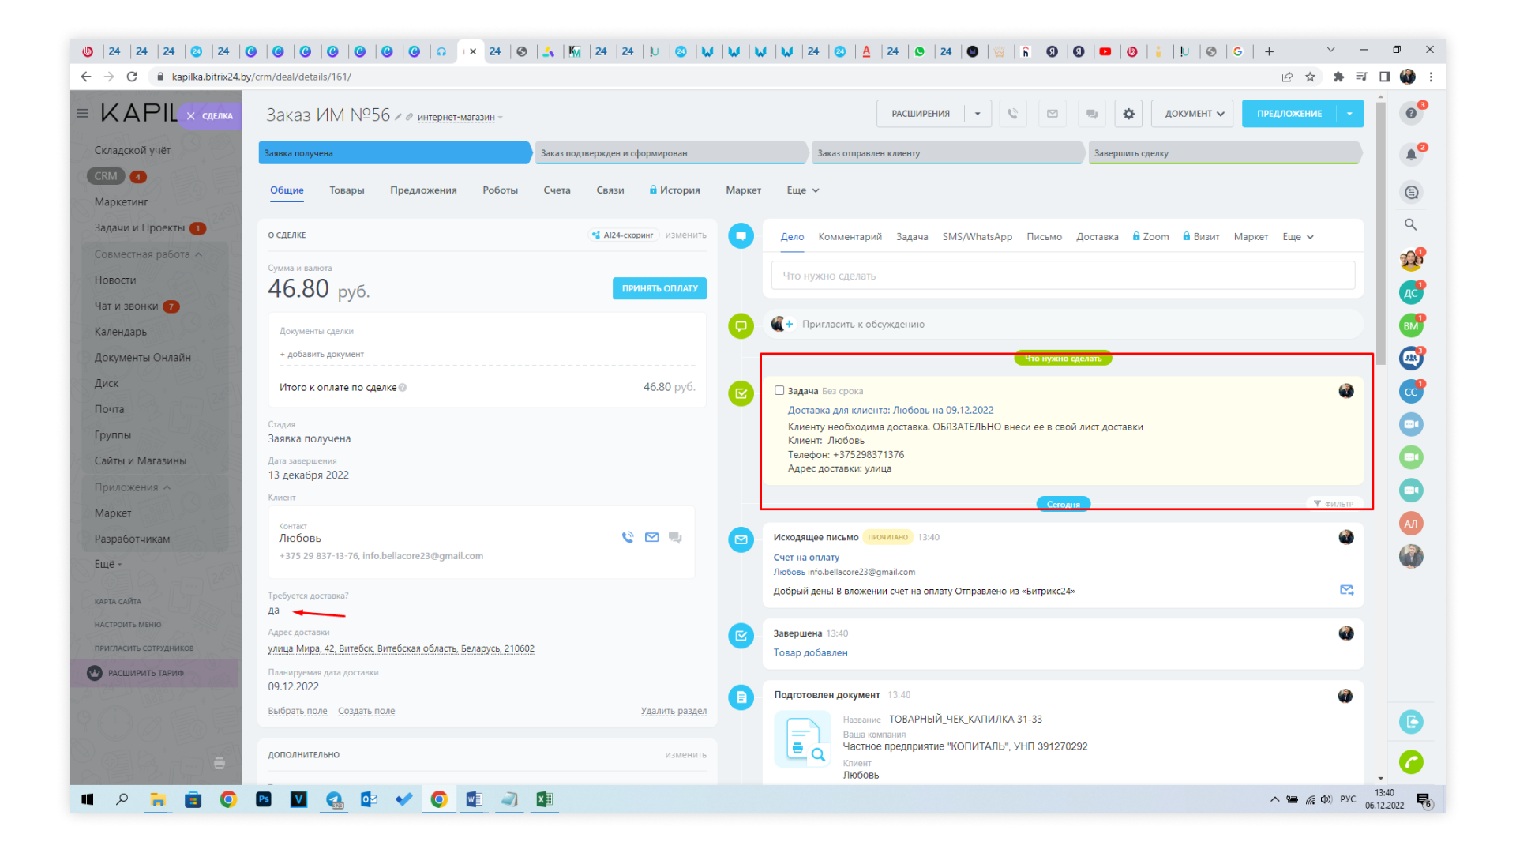
Task: Expand the Еще menu in deal tabs
Action: [x=803, y=190]
